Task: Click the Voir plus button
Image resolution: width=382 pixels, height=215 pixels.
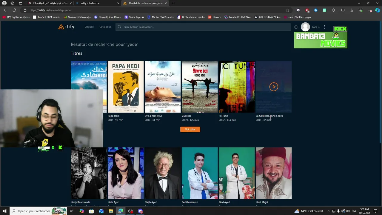Action: click(190, 129)
